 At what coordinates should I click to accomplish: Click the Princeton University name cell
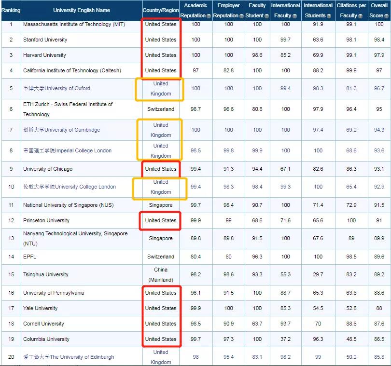coord(46,221)
